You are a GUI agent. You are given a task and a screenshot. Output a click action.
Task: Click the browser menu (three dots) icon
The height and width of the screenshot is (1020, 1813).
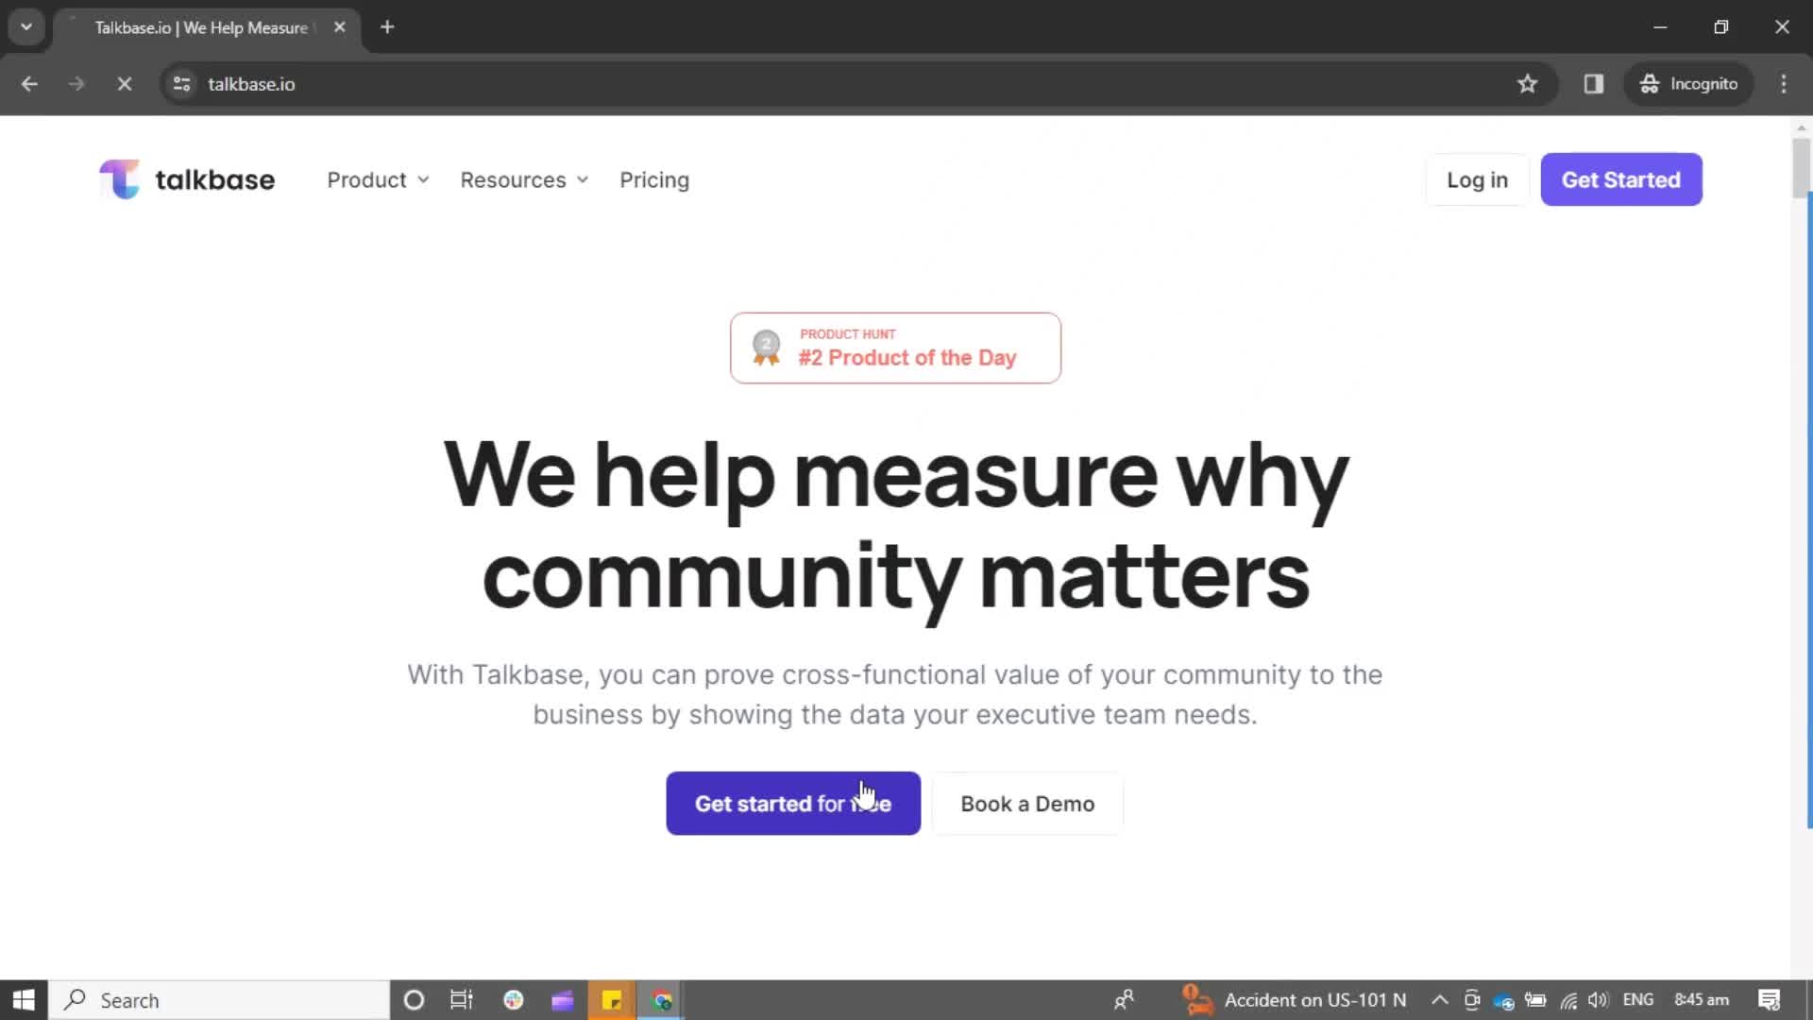coord(1783,83)
